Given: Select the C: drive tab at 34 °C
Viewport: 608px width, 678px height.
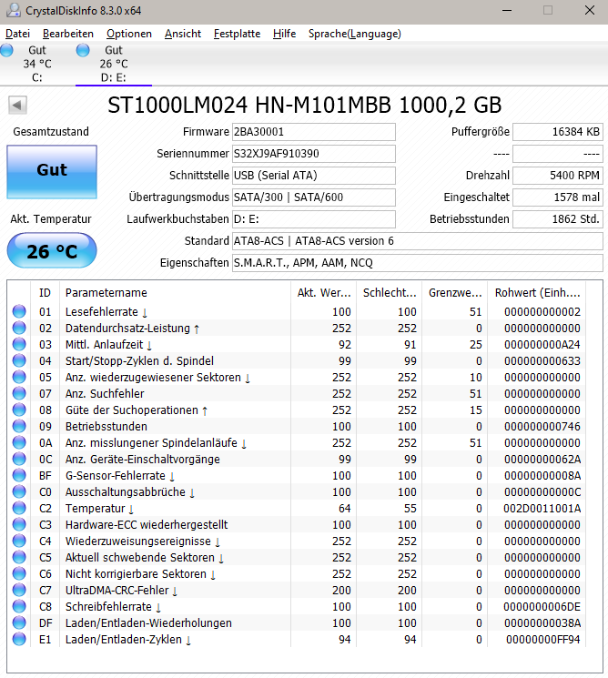Looking at the screenshot, I should tap(37, 64).
